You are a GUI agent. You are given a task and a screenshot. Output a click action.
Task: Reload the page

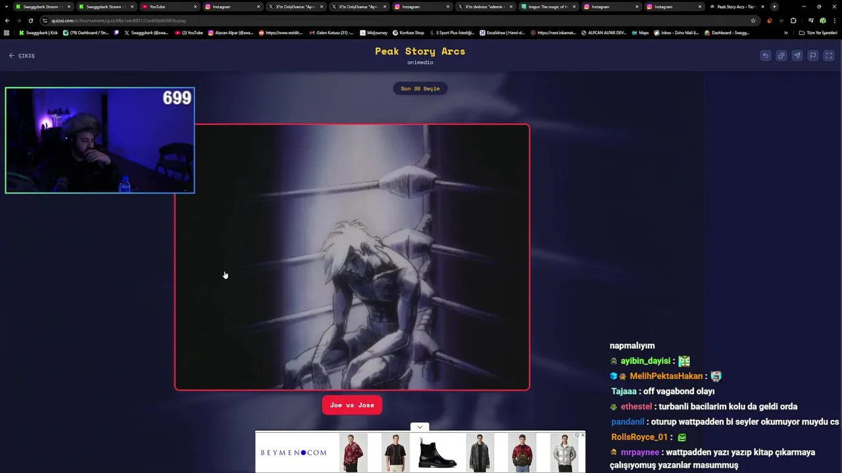(31, 20)
